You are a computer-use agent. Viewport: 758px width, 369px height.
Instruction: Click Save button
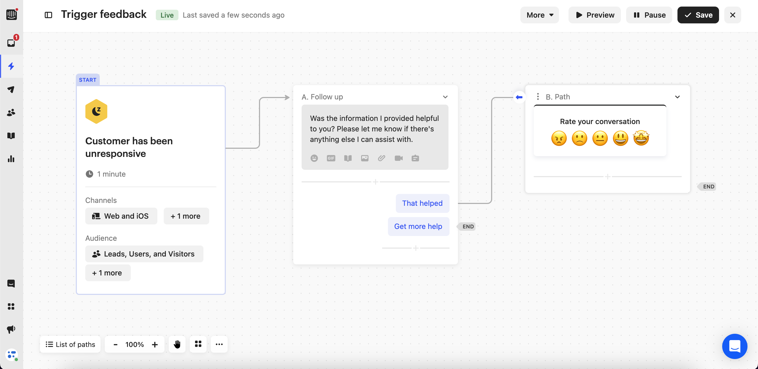click(x=698, y=15)
